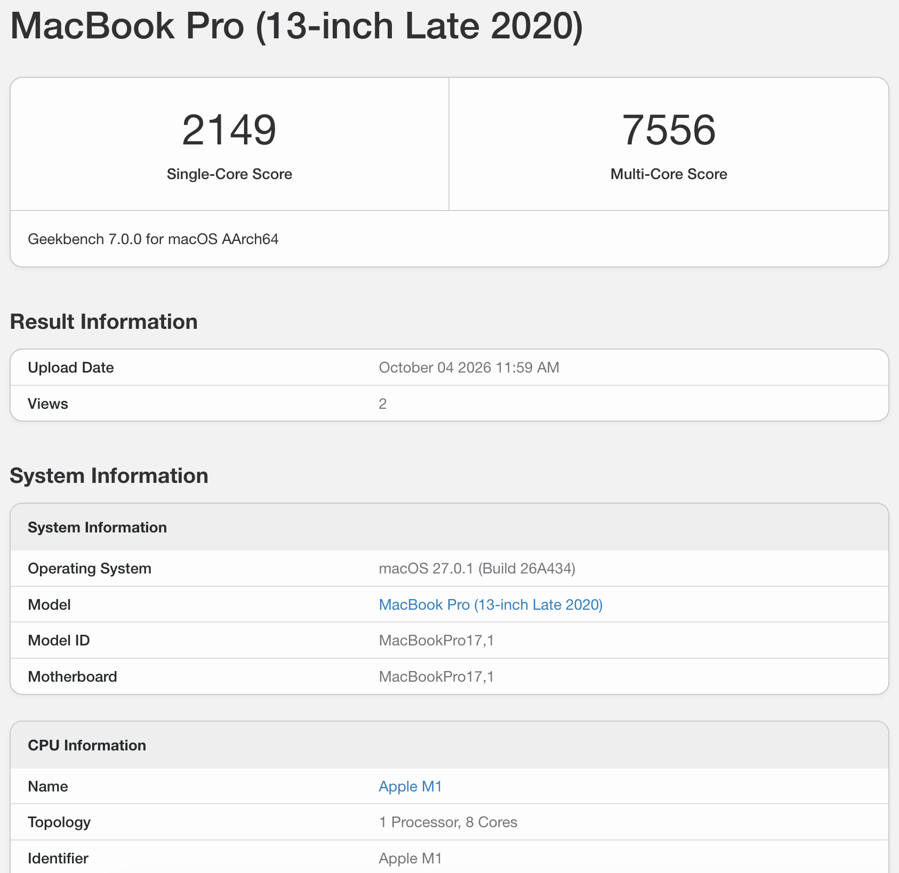Select the date October 04 2026 11:59 AM

(469, 367)
